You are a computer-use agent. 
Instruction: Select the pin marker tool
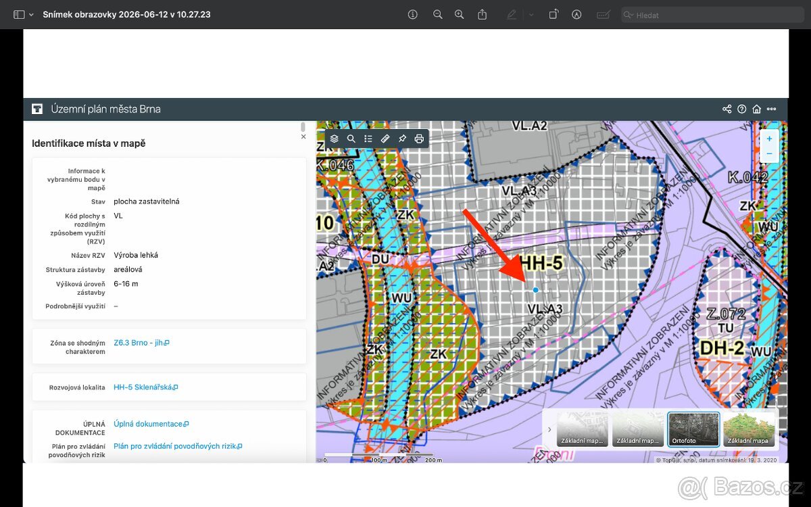[x=402, y=139]
